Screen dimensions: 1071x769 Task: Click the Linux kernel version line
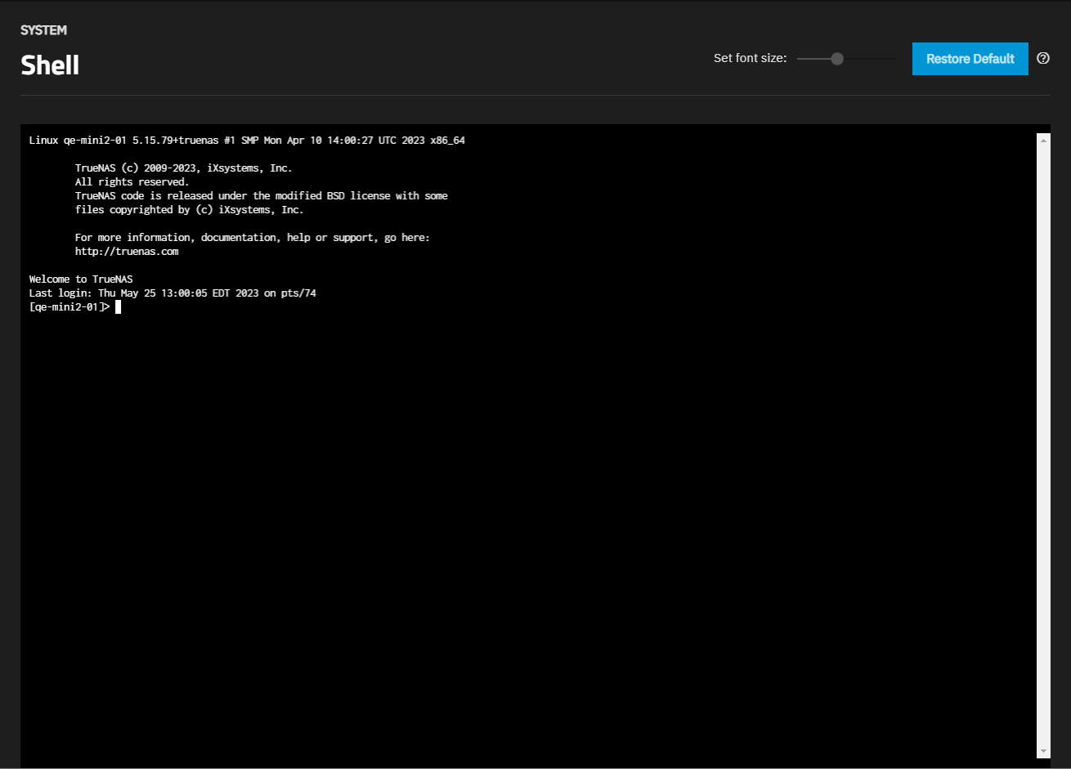(247, 141)
